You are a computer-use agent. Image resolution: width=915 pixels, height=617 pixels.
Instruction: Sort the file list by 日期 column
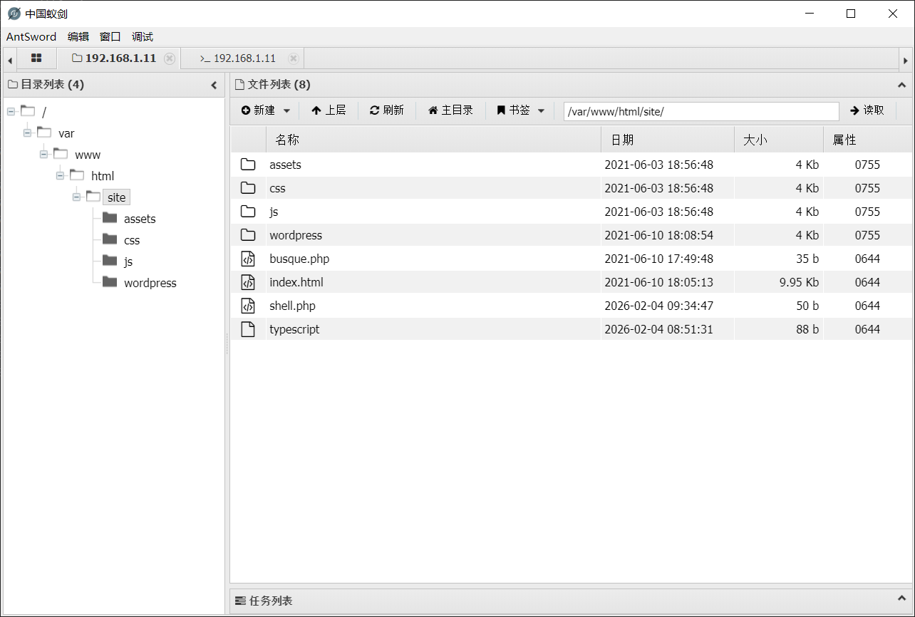click(666, 140)
